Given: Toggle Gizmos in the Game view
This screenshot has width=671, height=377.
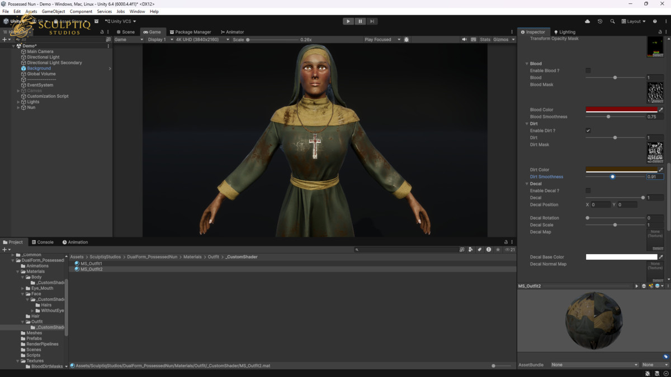Looking at the screenshot, I should pyautogui.click(x=501, y=40).
